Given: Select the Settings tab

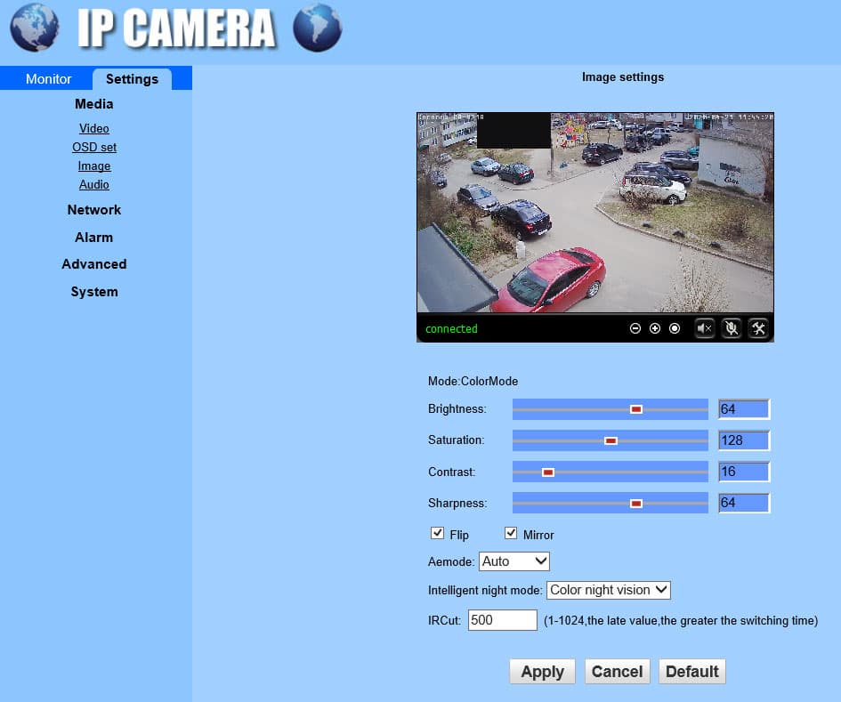Looking at the screenshot, I should pos(132,79).
